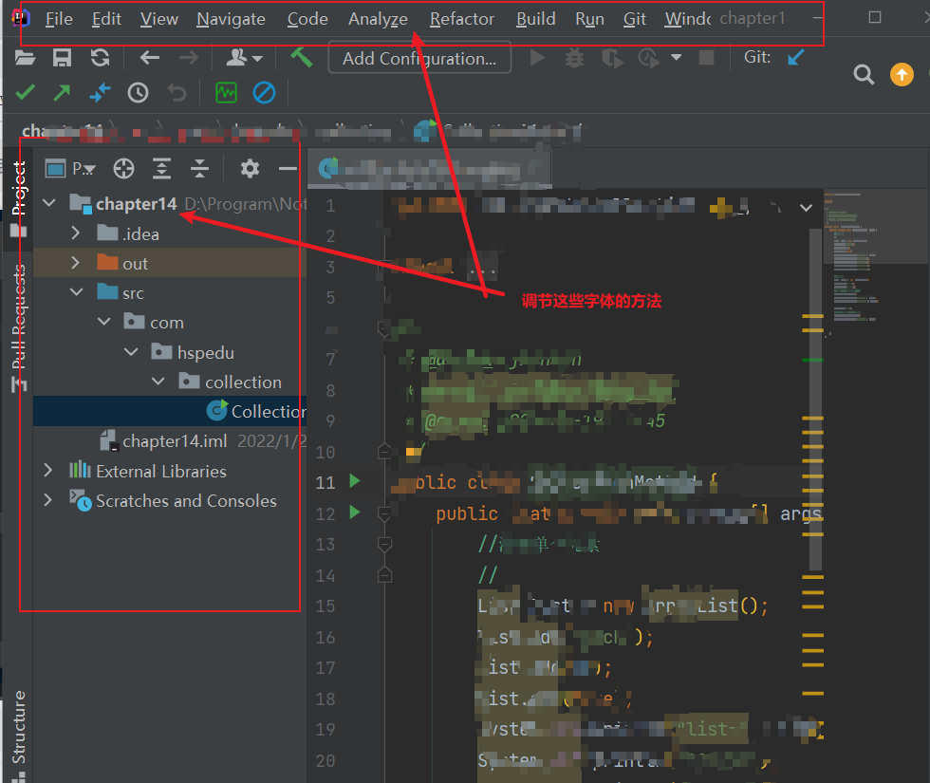
Task: Hide the project panel with minus icon
Action: (x=288, y=169)
